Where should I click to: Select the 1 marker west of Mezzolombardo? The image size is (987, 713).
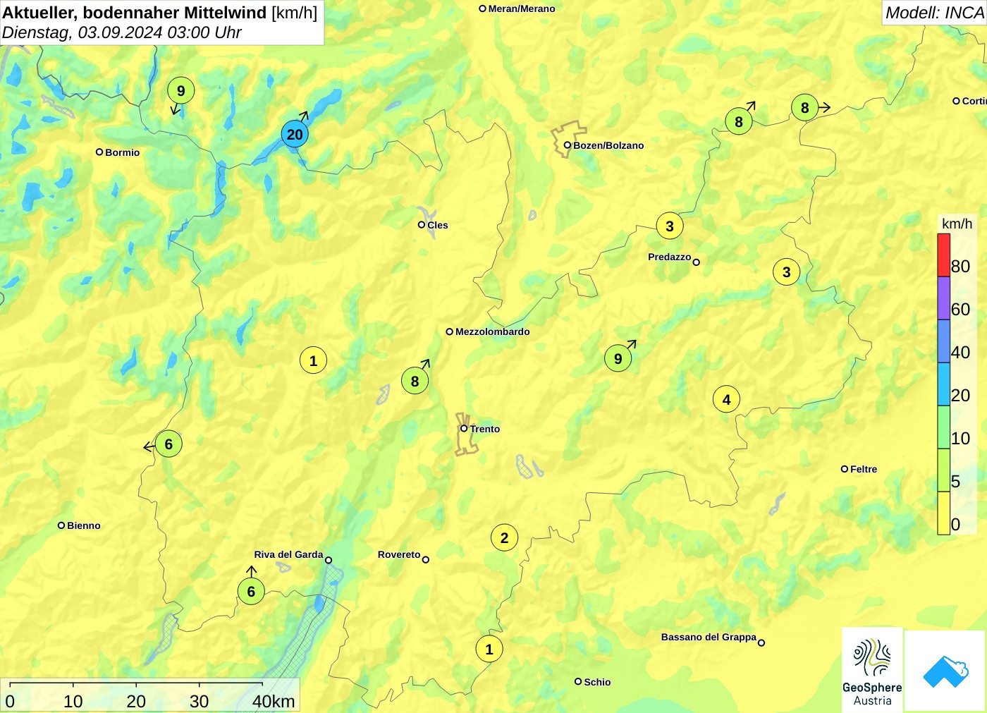click(x=313, y=360)
